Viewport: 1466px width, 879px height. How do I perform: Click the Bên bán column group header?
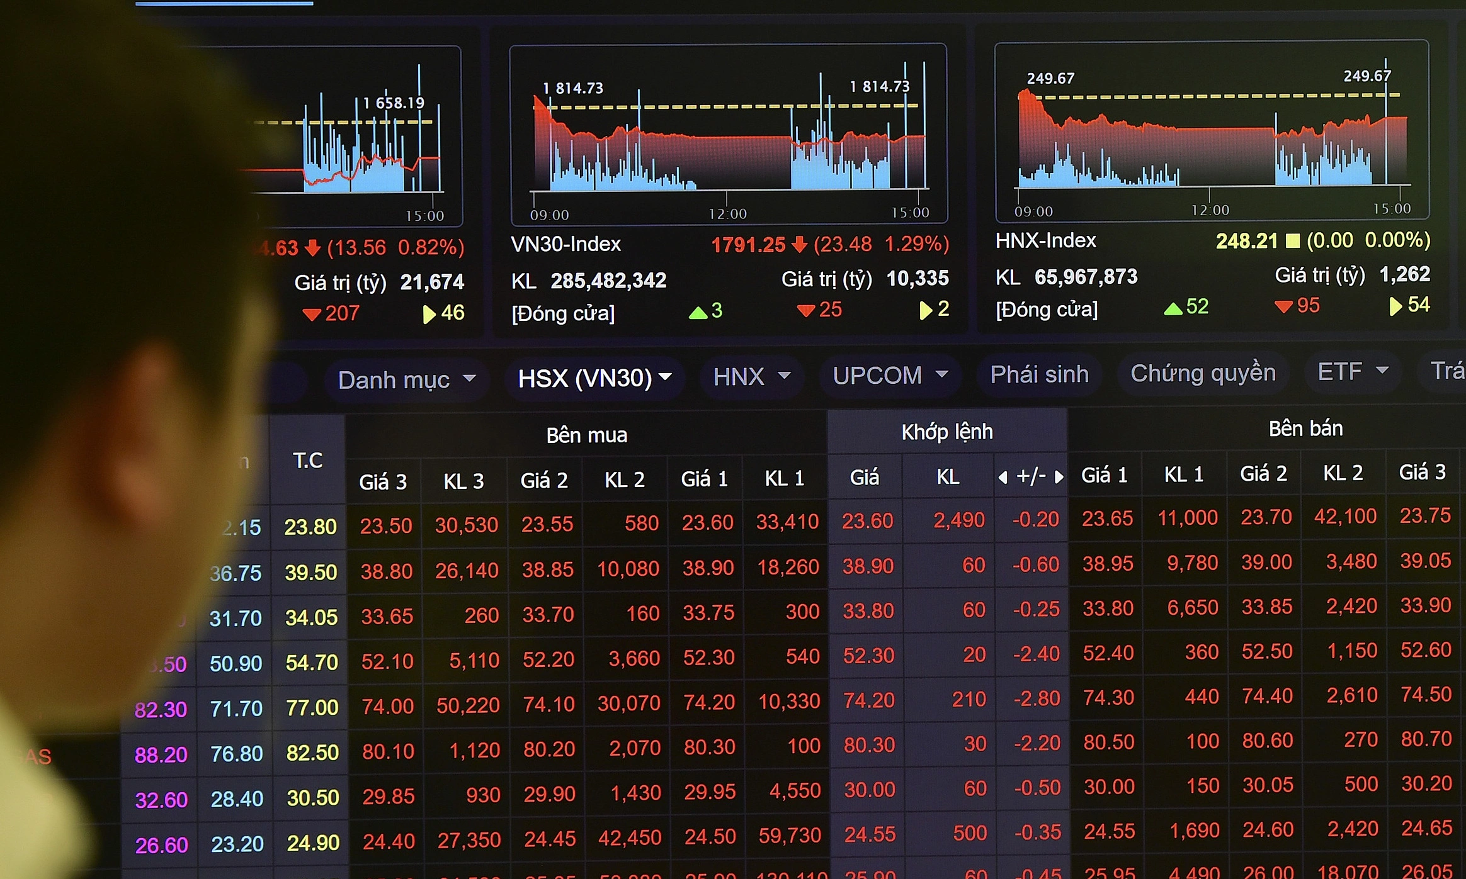1305,428
